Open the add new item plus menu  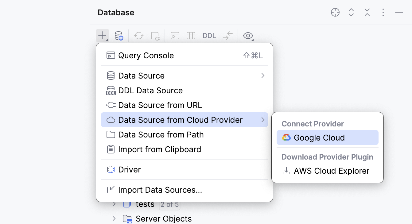[x=102, y=35]
